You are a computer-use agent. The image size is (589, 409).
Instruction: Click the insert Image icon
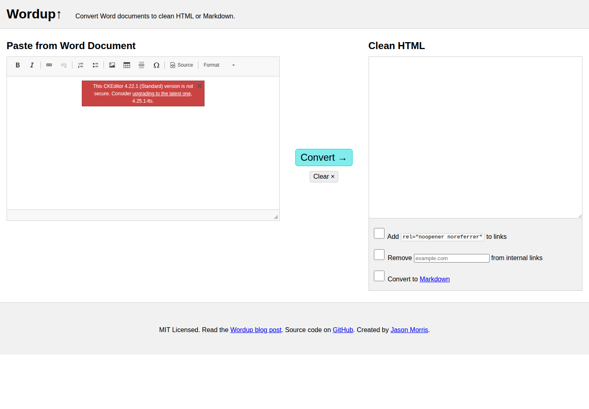[112, 65]
